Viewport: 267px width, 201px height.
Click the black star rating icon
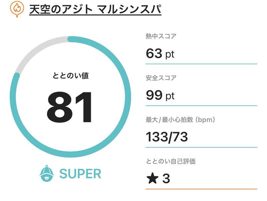click(x=153, y=179)
